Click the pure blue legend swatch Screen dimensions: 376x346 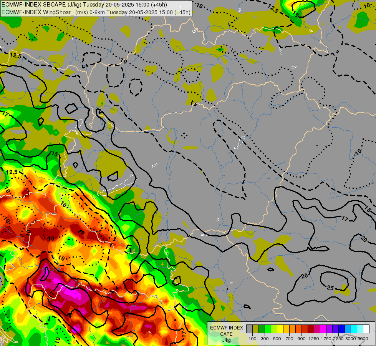[341, 329]
